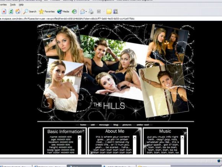Viewport: 222px width, 167px height.
Task: Click scroll-up arrow in Basic Information box
Action: coord(80,137)
